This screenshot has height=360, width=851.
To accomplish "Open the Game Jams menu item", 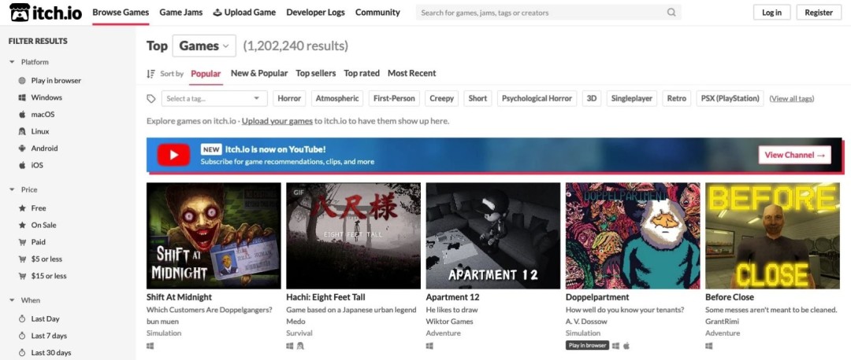I will (x=180, y=13).
